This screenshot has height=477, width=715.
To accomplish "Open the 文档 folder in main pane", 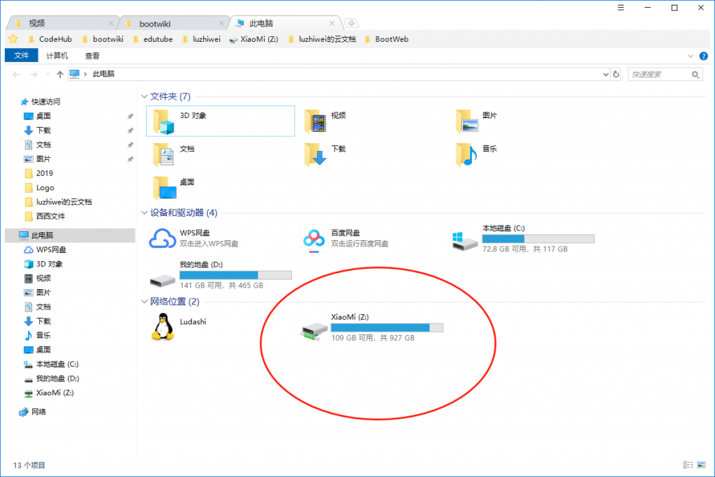I will 163,154.
